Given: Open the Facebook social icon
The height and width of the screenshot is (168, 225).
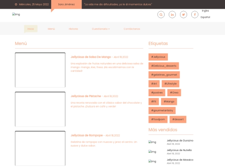Looking at the screenshot, I should (195, 15).
